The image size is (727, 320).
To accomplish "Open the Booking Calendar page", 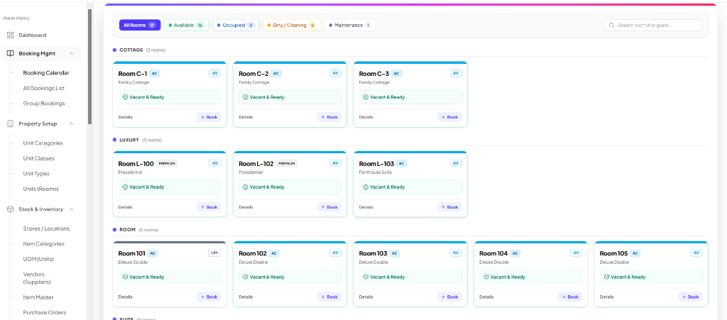I will 46,72.
